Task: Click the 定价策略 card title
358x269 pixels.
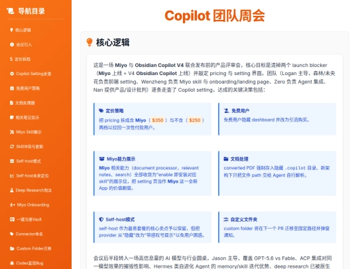Action: 115,111
